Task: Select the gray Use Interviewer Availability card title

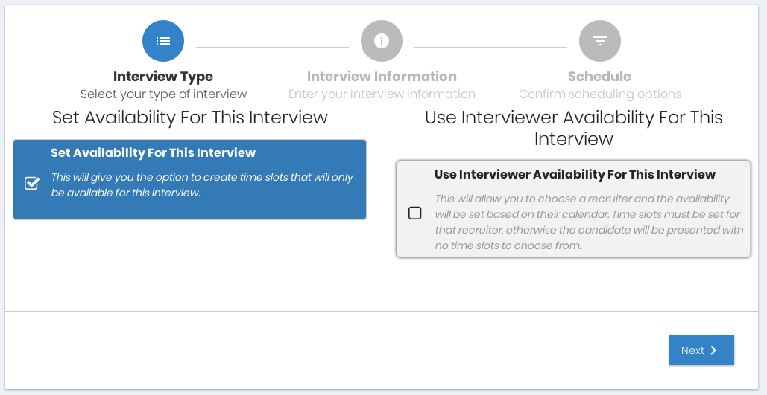Action: (575, 175)
